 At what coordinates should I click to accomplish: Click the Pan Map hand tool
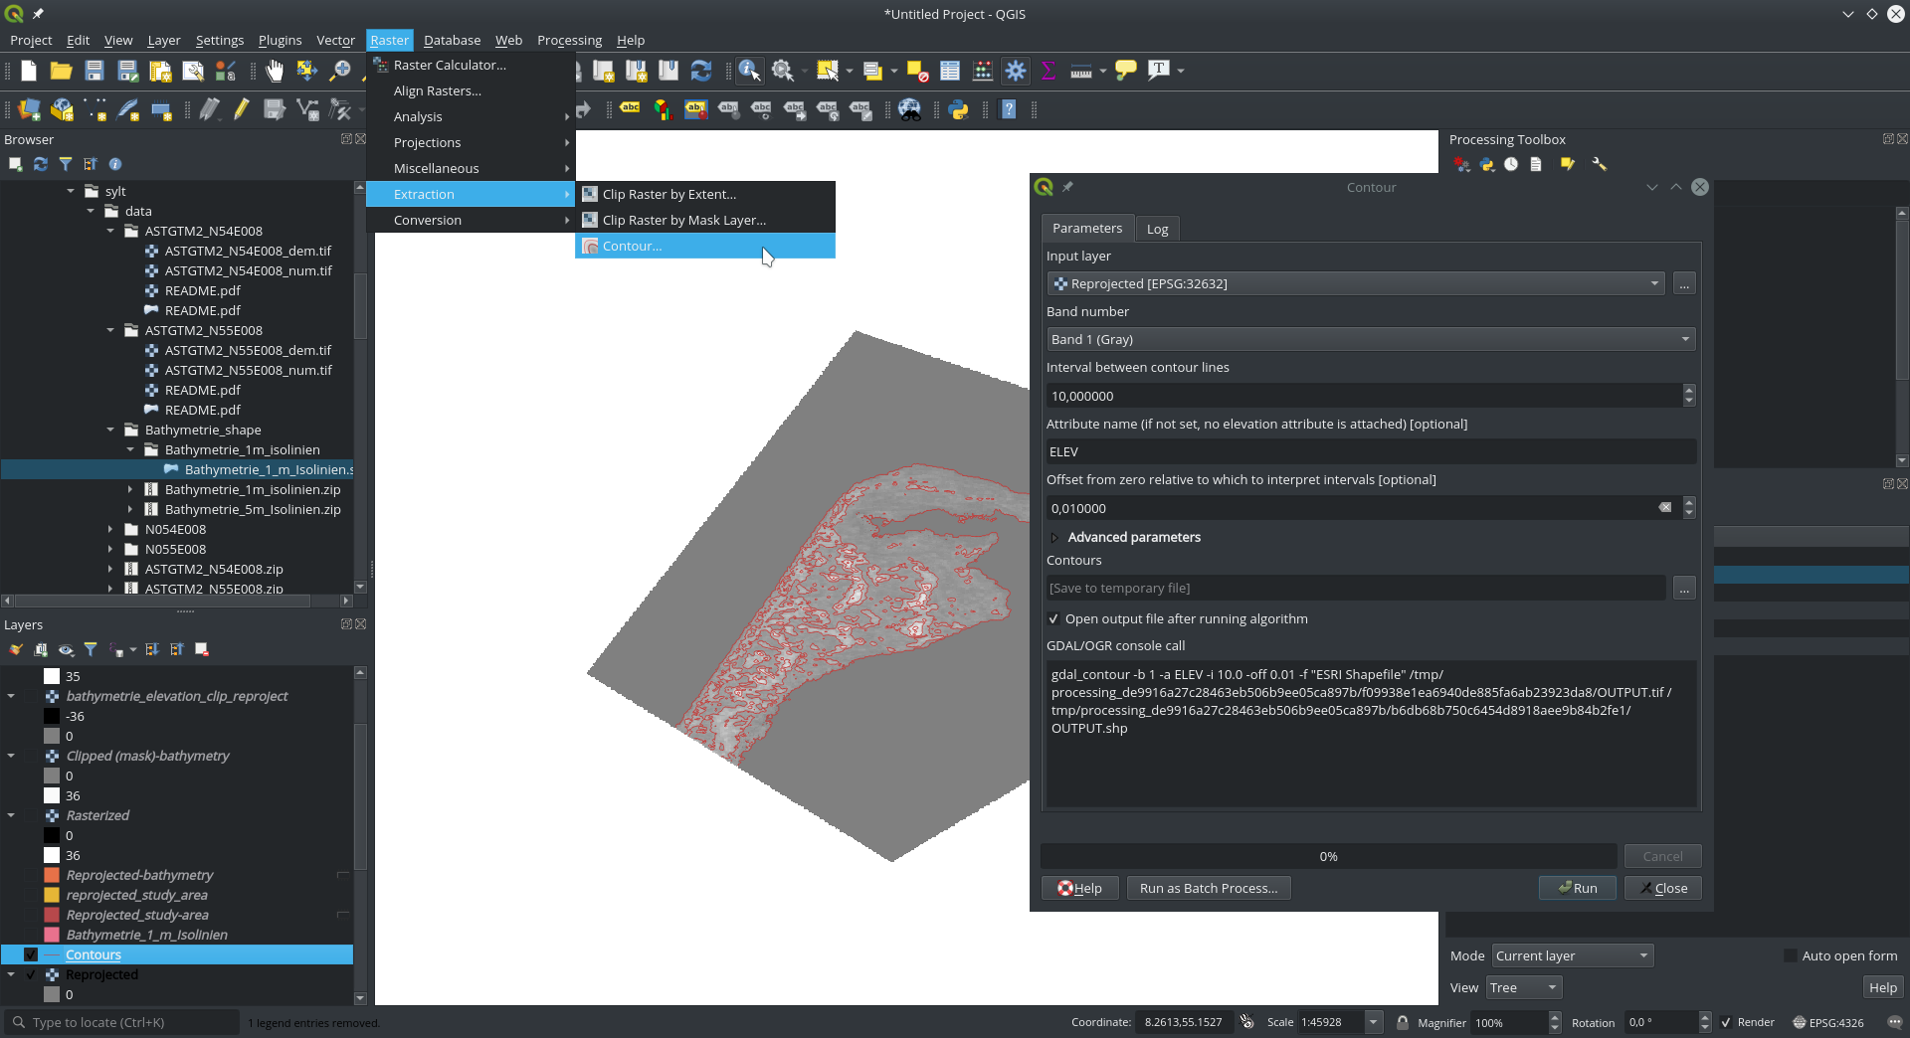click(x=274, y=71)
